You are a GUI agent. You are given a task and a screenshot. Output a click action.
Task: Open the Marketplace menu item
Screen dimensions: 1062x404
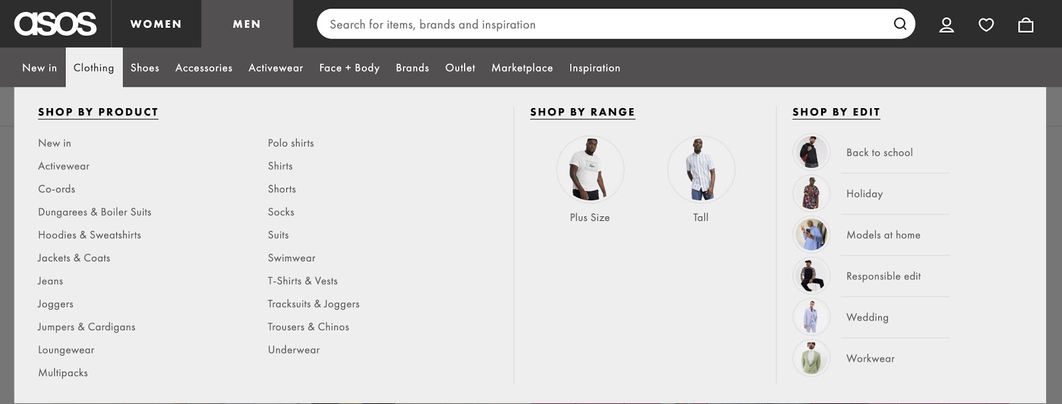click(522, 68)
